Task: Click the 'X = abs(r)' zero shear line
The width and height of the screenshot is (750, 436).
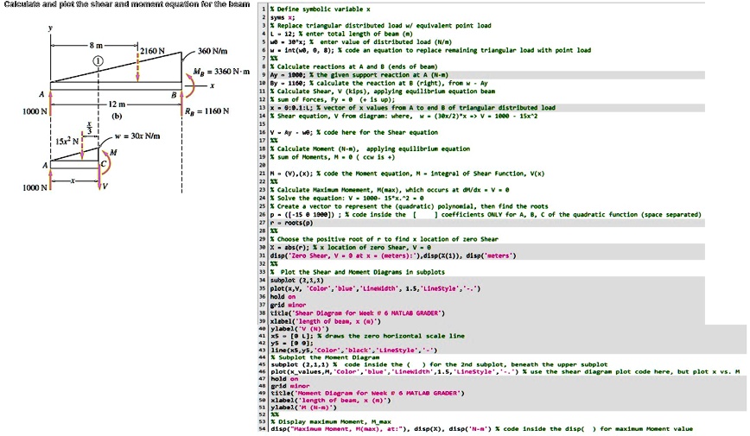Action: pos(487,247)
